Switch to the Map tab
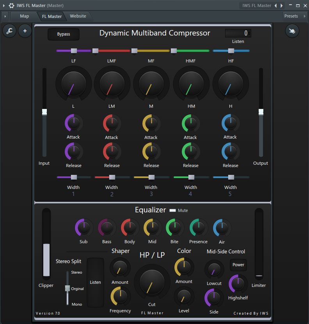 click(x=24, y=16)
